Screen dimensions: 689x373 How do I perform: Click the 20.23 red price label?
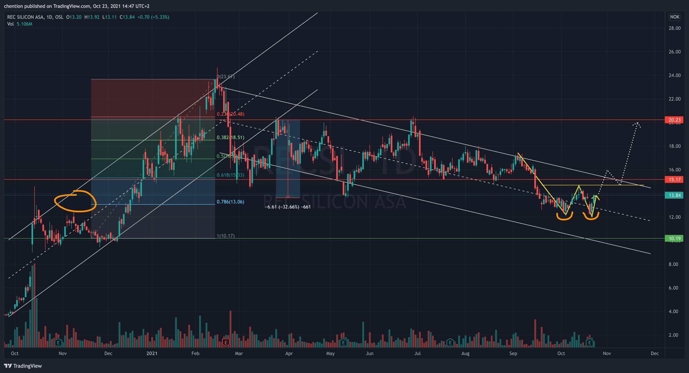point(674,120)
